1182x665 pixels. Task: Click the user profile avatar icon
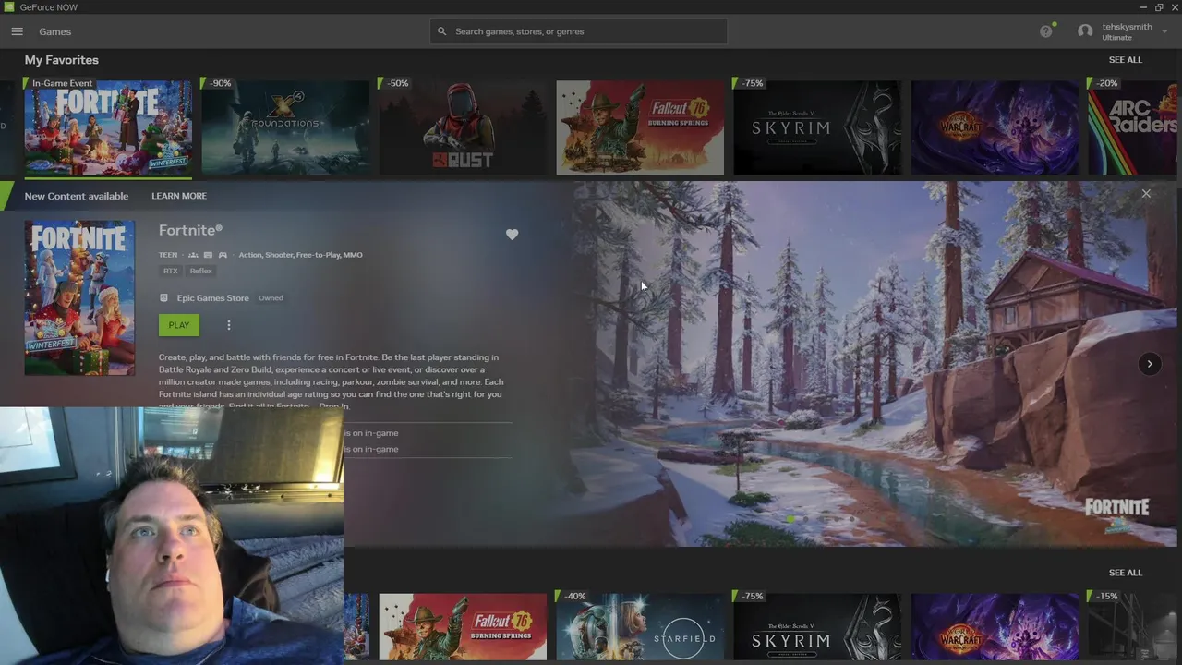[x=1085, y=31]
